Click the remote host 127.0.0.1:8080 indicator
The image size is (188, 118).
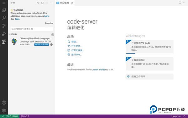coord(10,116)
